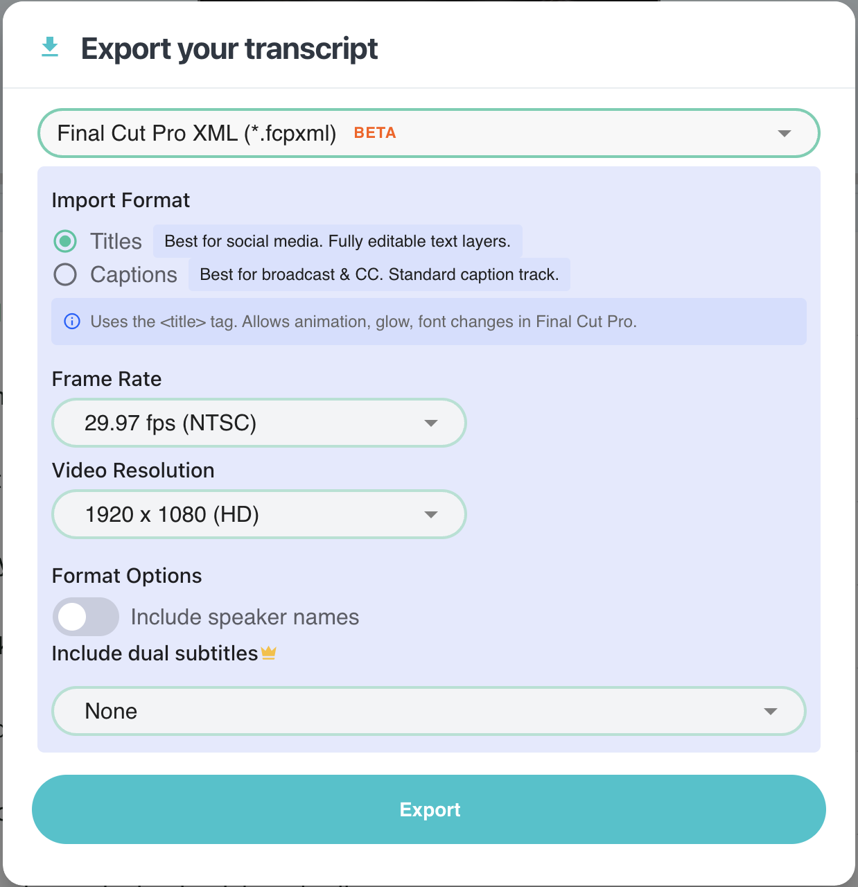Select the Titles radio button

65,241
